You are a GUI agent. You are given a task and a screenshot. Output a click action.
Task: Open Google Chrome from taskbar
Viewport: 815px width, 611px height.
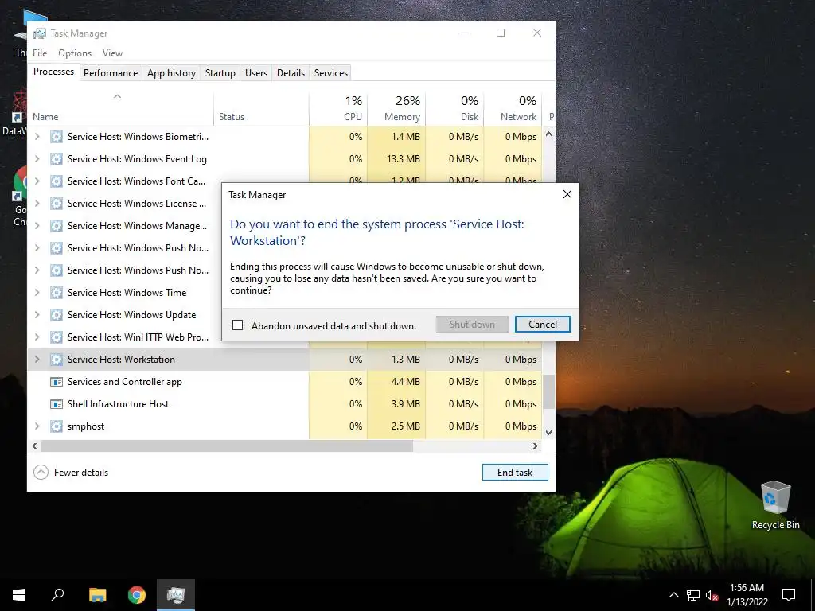(137, 595)
